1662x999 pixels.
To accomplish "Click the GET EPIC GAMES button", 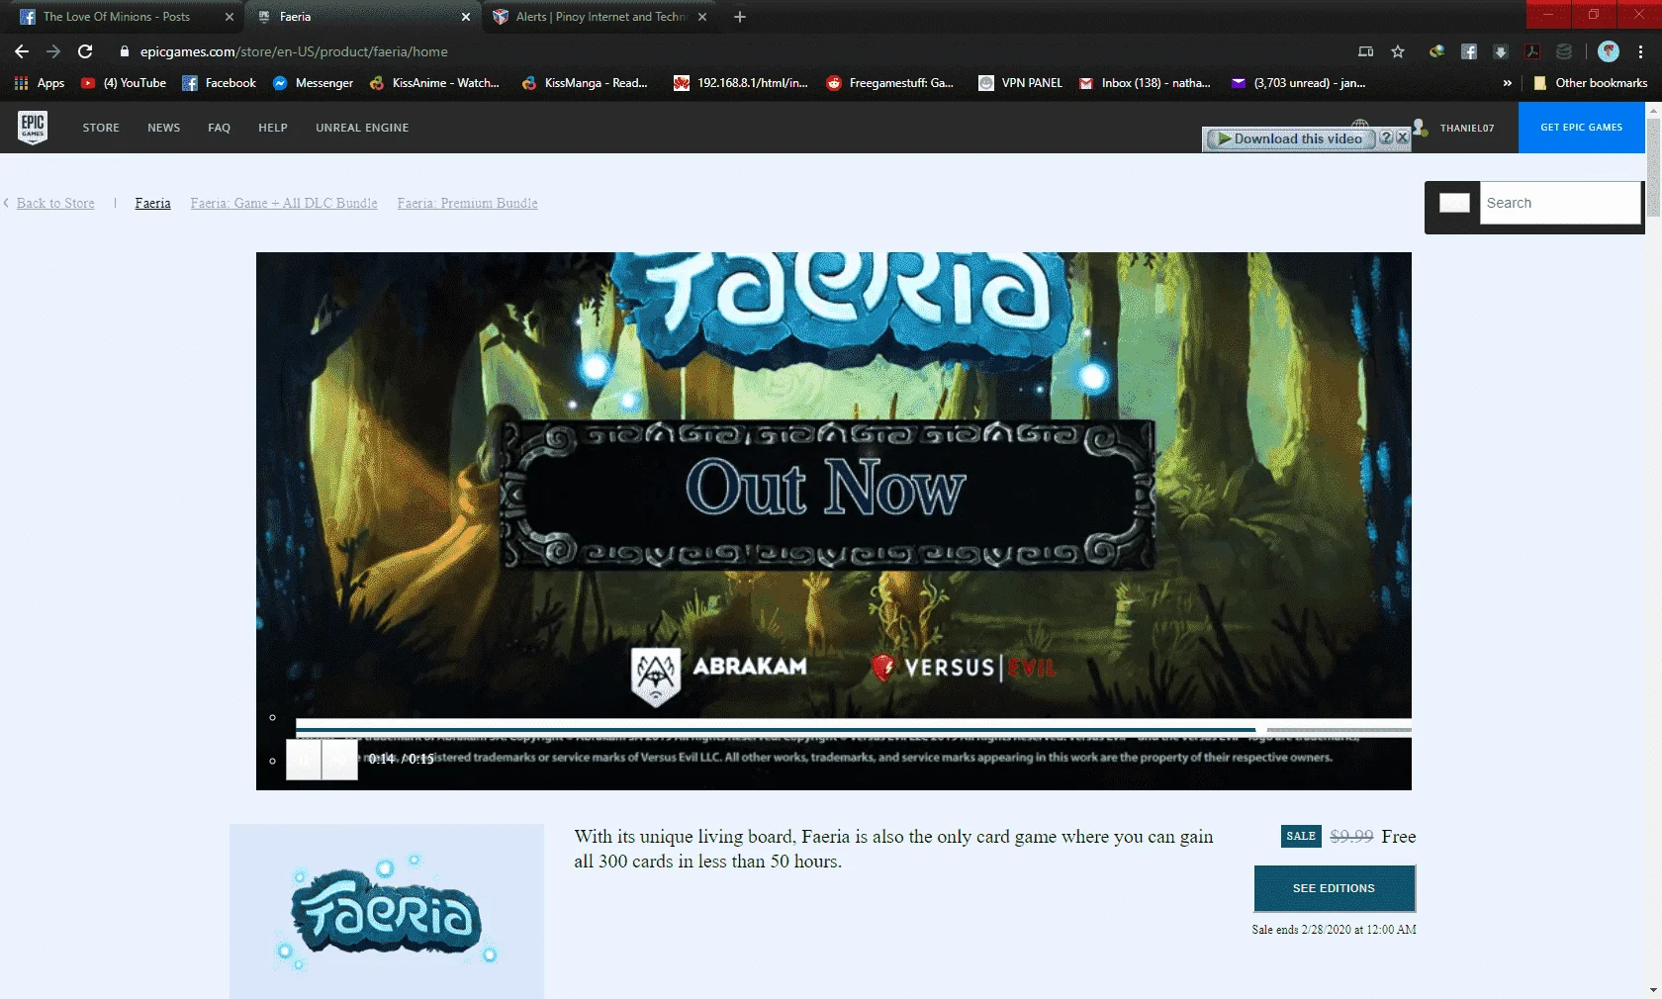I will pos(1581,128).
